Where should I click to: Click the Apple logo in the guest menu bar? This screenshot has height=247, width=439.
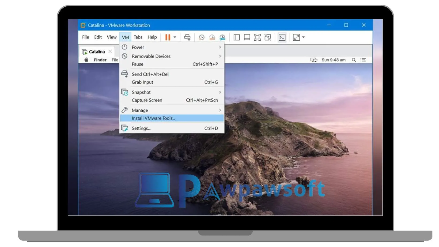point(86,60)
